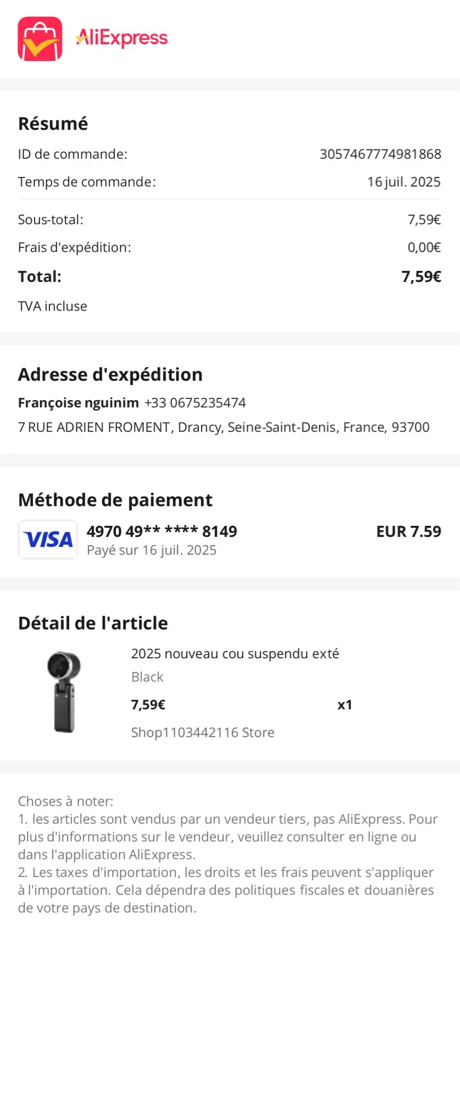The height and width of the screenshot is (1099, 460).
Task: Click phone number +33 0675235474
Action: point(195,403)
